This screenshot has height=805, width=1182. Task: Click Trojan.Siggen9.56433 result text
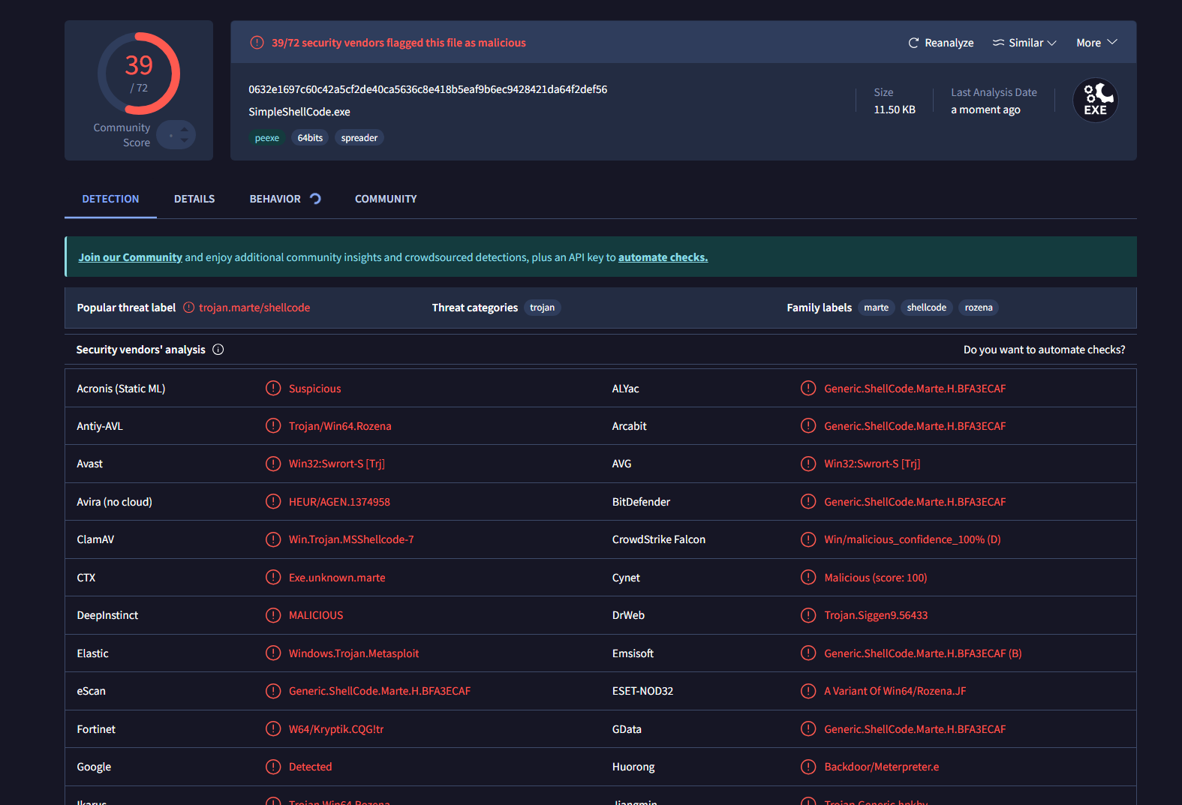[876, 615]
